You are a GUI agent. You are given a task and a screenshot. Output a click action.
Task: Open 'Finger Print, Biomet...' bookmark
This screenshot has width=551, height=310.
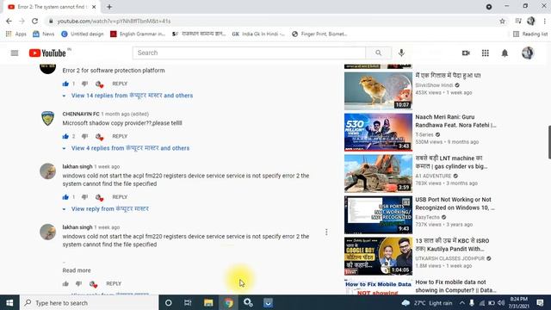[319, 34]
